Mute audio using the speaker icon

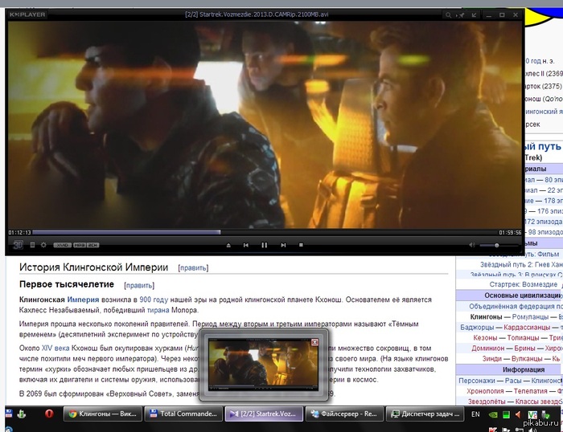[472, 245]
